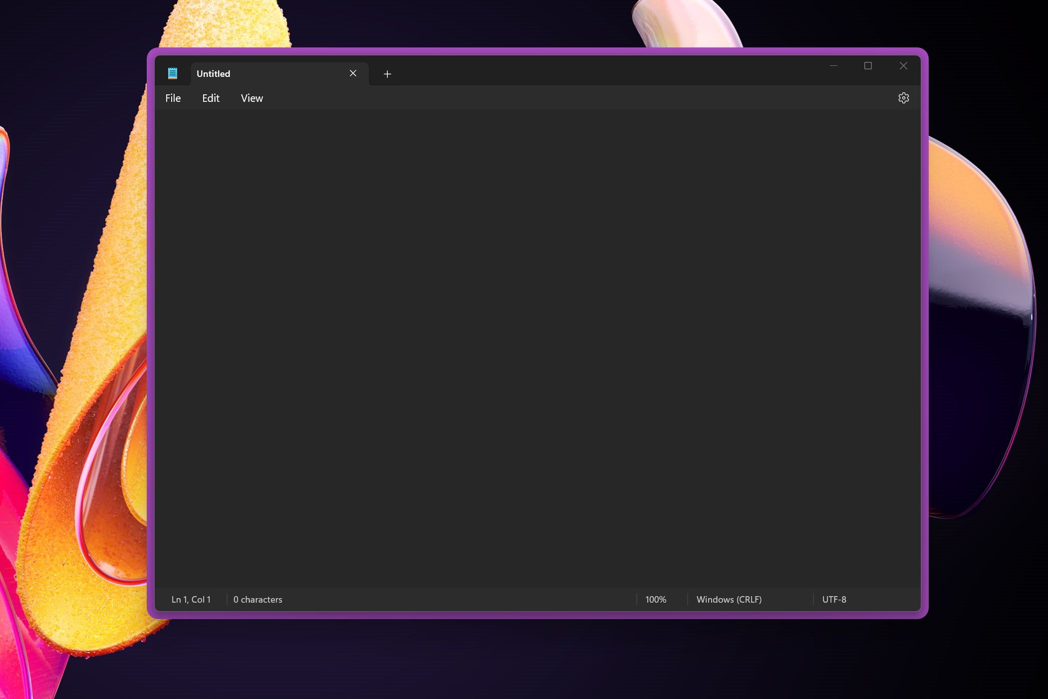Click the maximize window button

point(868,65)
